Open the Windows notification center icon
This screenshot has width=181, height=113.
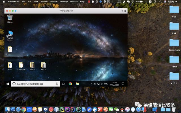123,84
